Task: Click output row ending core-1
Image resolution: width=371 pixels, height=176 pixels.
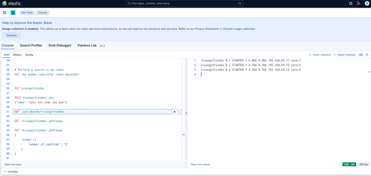Action: [251, 60]
